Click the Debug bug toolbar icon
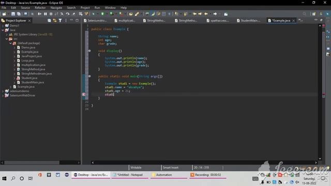Screen dimensions: 331x186 click(x=93, y=14)
